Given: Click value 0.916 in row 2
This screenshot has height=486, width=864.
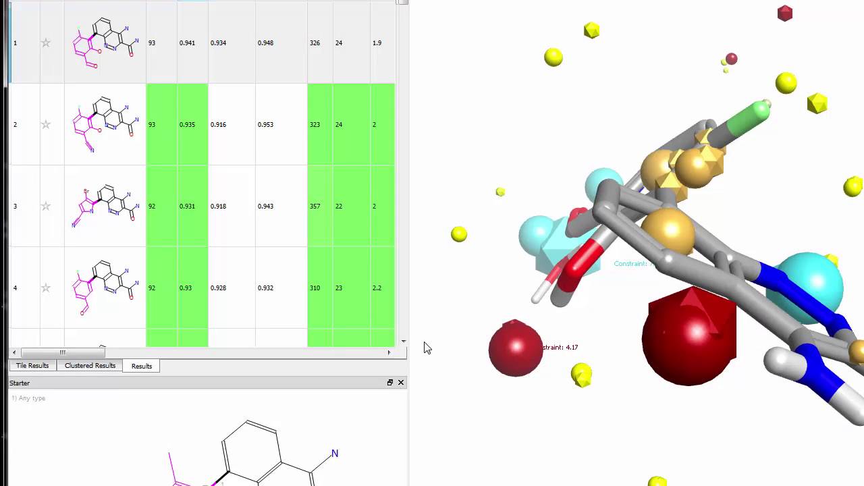Looking at the screenshot, I should [x=218, y=124].
